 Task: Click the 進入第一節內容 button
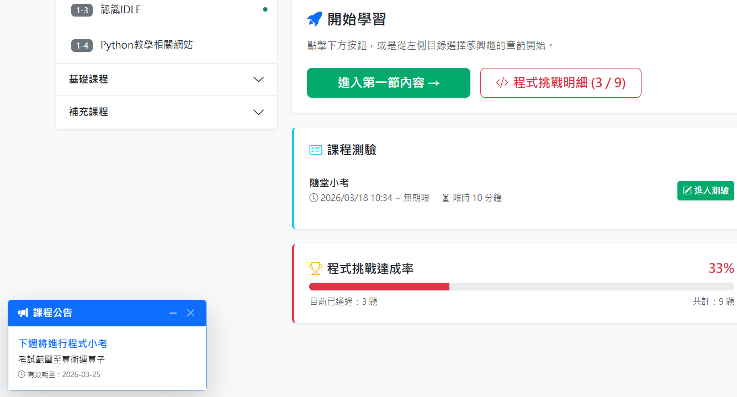(388, 83)
